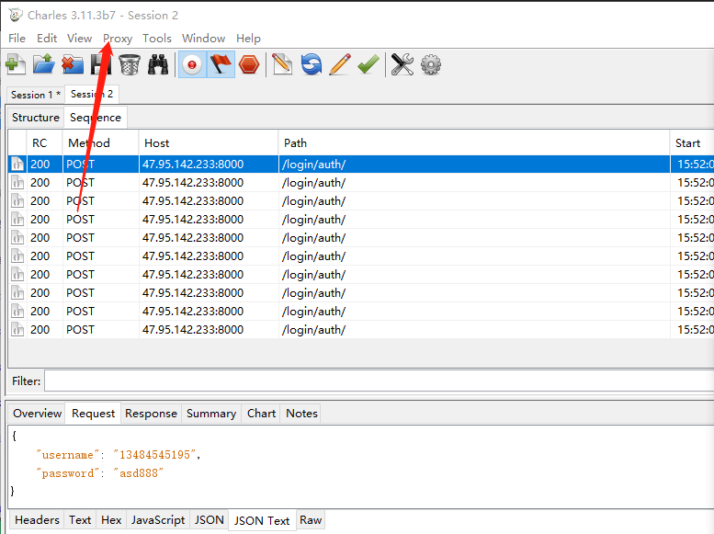
Task: Click the Edit request pencil icon
Action: (x=340, y=64)
